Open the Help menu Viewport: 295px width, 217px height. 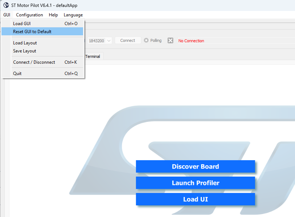[53, 15]
